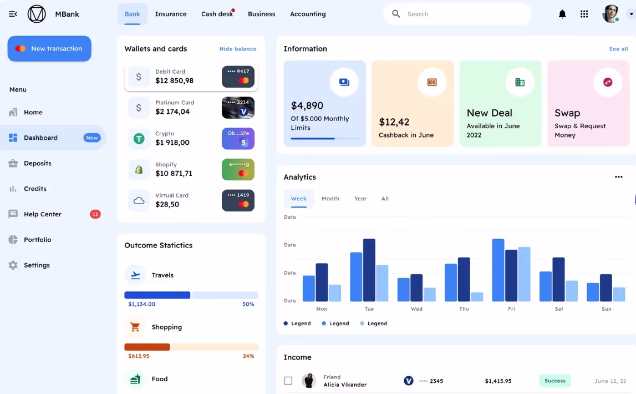Check the Alicia Vikander income checkbox

coord(288,381)
